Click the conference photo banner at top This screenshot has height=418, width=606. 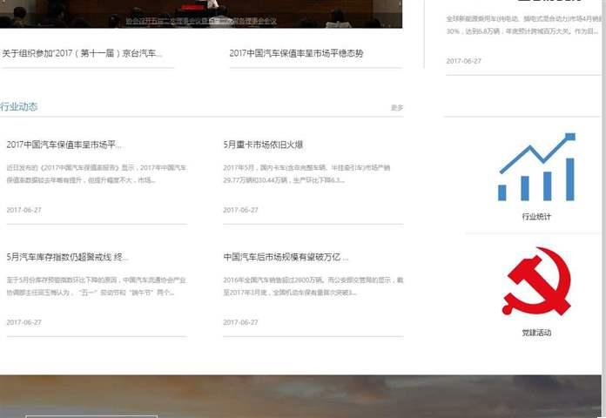click(201, 14)
